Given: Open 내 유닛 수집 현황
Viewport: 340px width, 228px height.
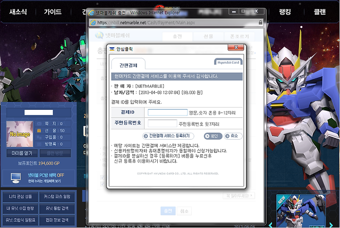Looking at the screenshot, I should pyautogui.click(x=20, y=209).
